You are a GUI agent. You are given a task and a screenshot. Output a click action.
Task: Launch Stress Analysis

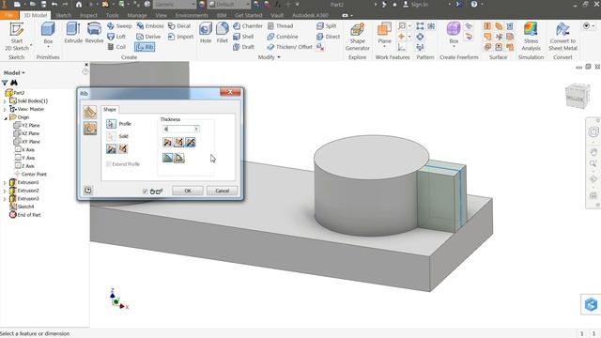click(531, 37)
